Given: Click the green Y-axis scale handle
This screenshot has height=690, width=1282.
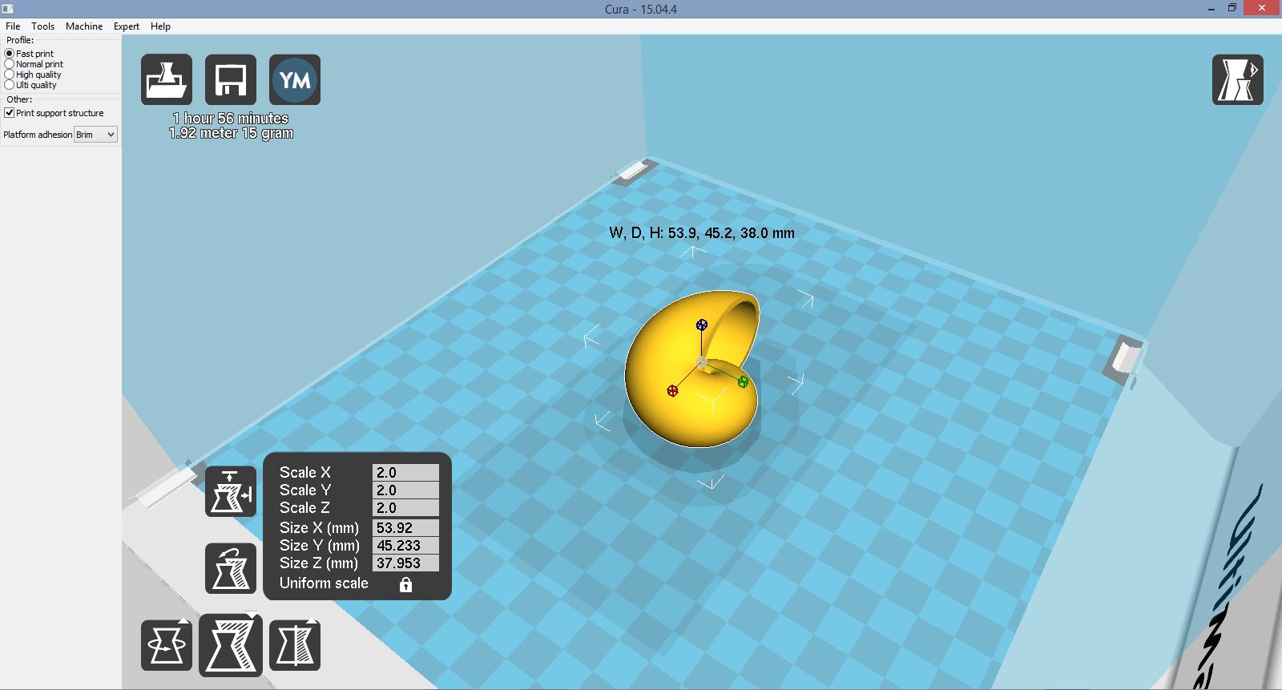Looking at the screenshot, I should tap(743, 382).
